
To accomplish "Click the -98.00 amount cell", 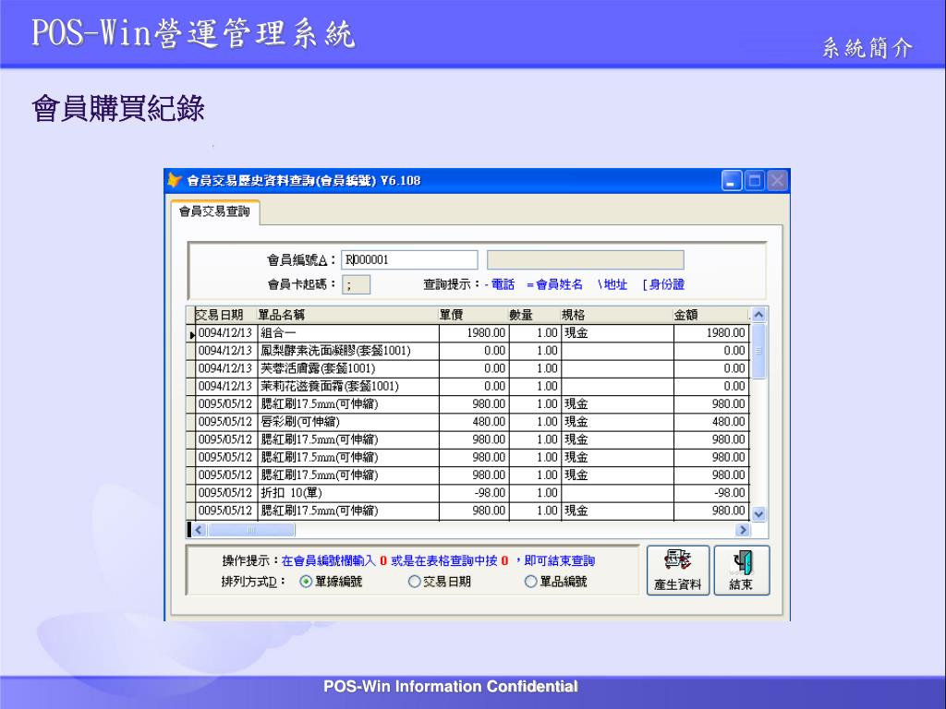I will (x=711, y=493).
